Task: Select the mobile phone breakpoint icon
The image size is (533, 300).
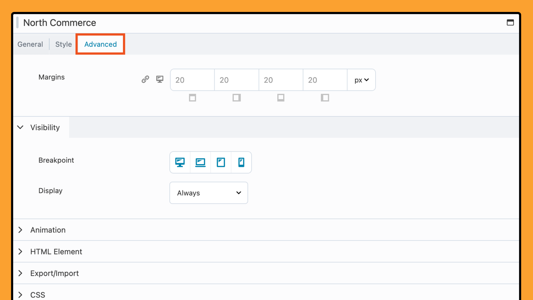Action: coord(241,162)
